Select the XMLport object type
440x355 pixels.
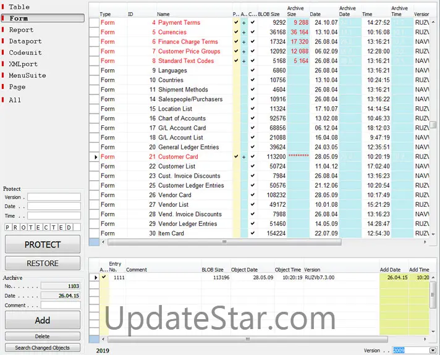pyautogui.click(x=23, y=64)
